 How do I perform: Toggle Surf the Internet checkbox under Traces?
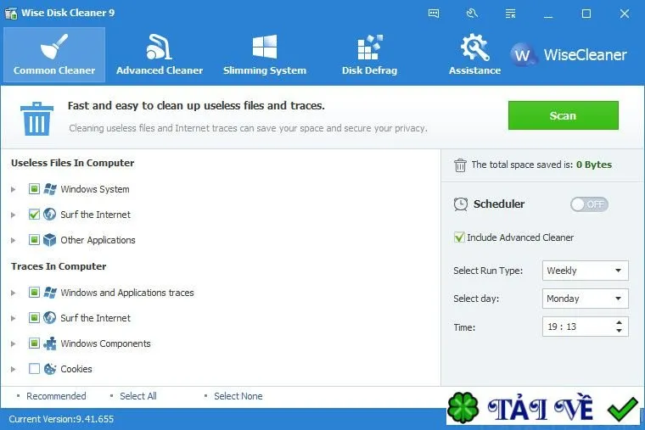(34, 318)
